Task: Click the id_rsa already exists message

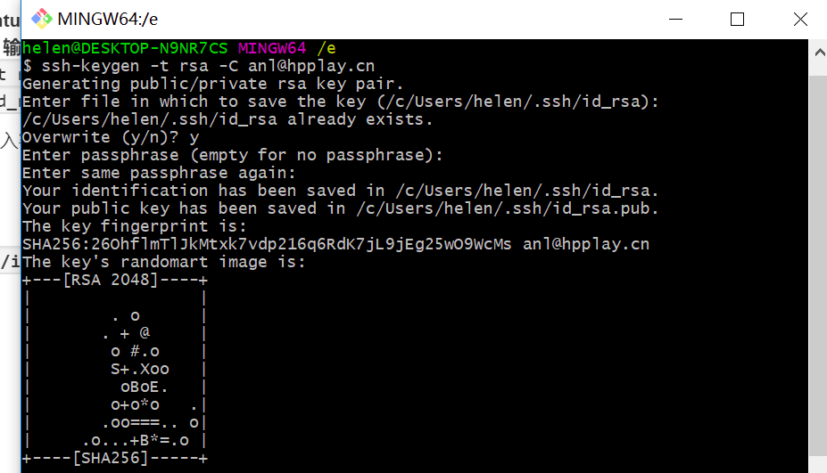Action: 227,119
